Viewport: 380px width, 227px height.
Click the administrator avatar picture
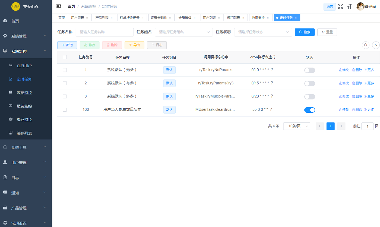(x=360, y=6)
